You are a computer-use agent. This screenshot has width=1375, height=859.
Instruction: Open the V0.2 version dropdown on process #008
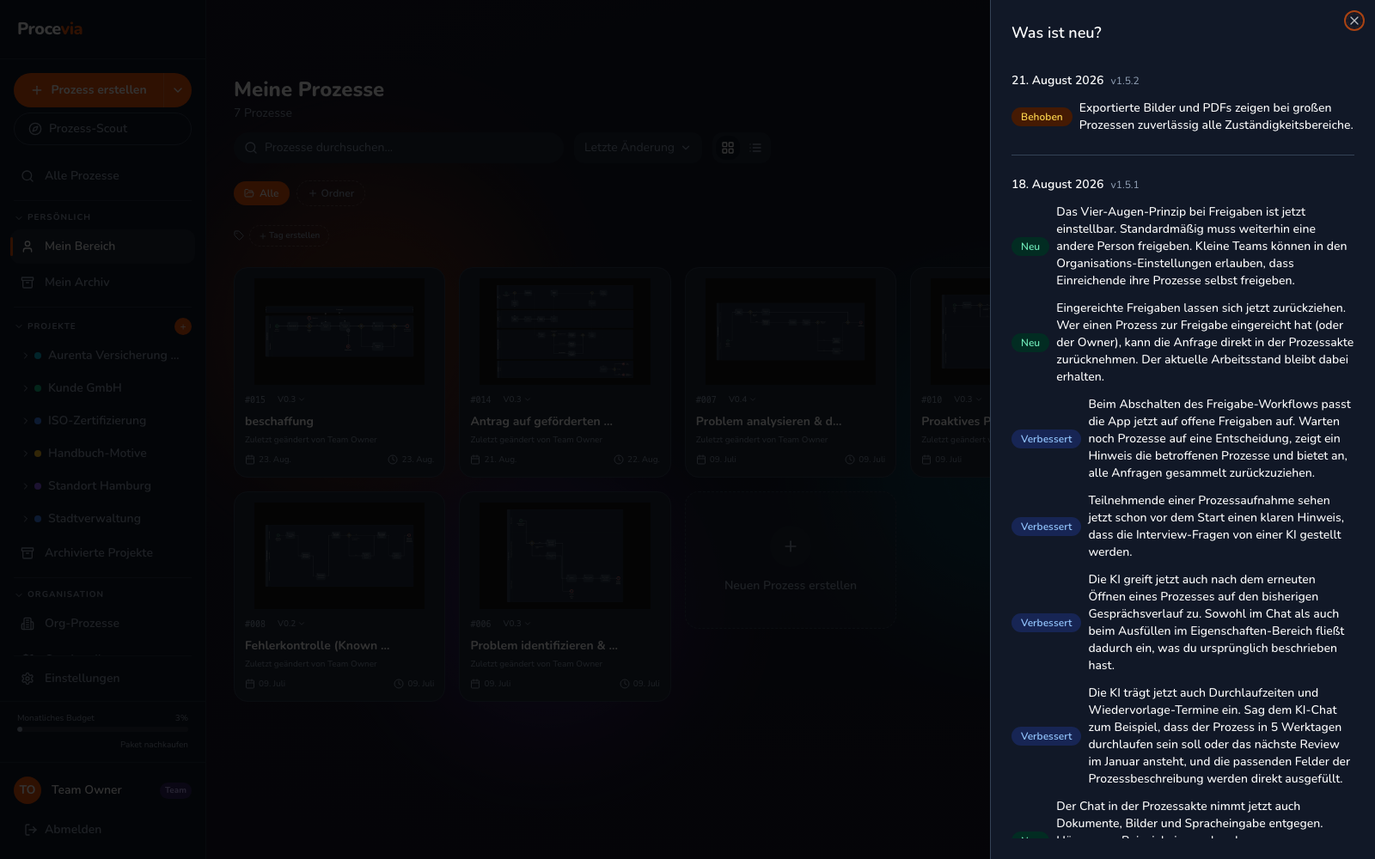click(x=290, y=624)
